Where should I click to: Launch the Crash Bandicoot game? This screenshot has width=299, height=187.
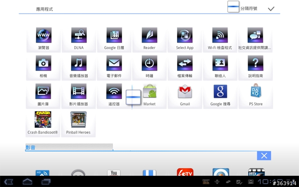pyautogui.click(x=43, y=123)
